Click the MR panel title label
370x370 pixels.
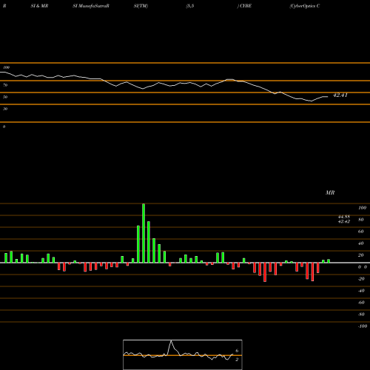tap(330, 192)
